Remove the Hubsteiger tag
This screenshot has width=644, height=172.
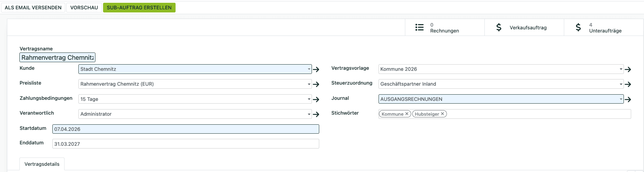click(442, 114)
